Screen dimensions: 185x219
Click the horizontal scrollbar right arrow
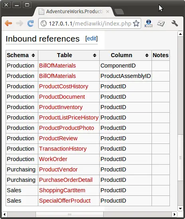[175, 214]
